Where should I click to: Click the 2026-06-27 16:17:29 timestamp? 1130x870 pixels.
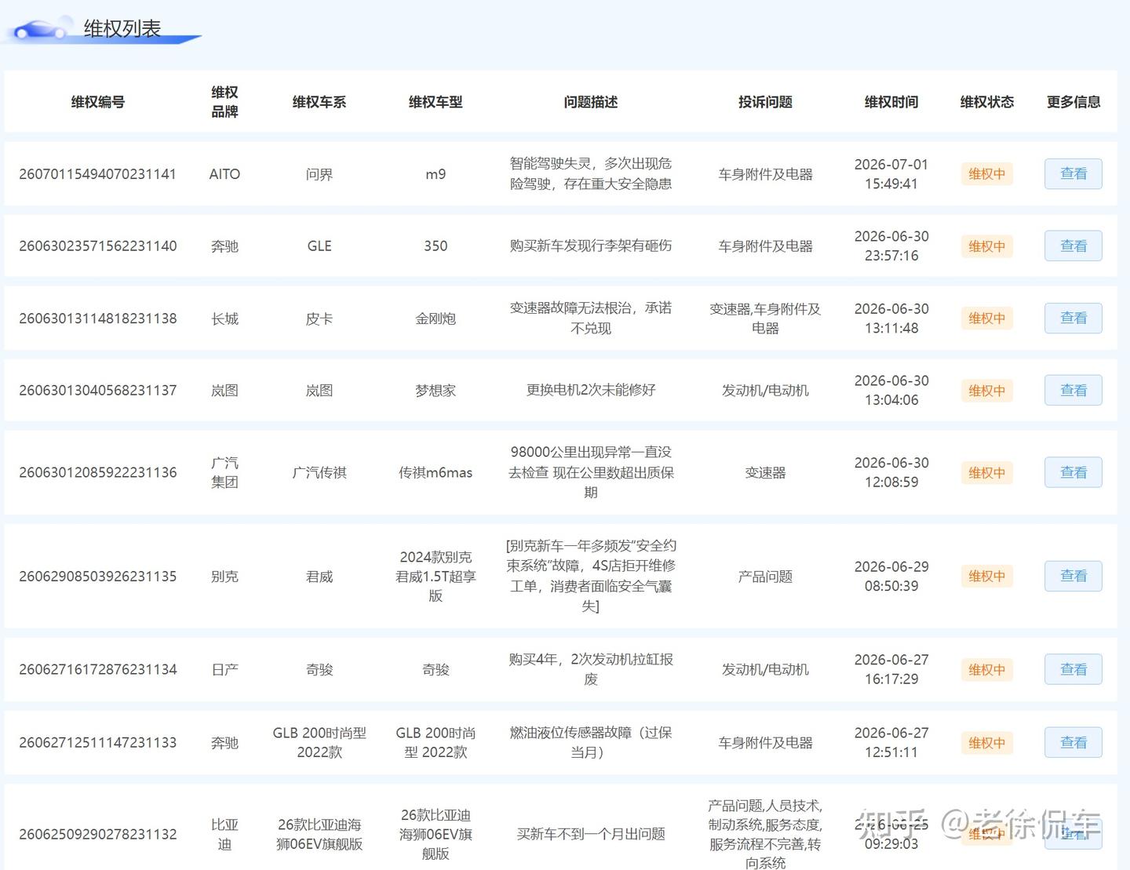click(891, 670)
